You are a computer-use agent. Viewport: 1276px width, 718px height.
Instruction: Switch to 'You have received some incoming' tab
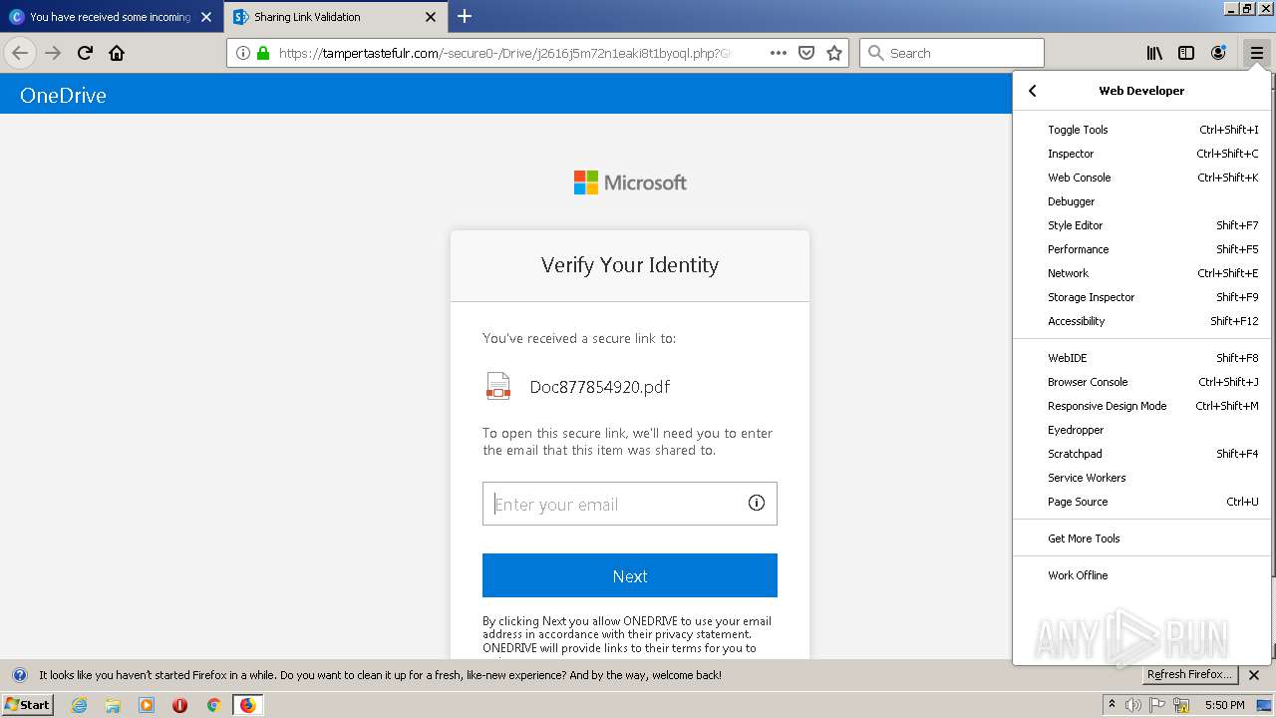pos(111,17)
